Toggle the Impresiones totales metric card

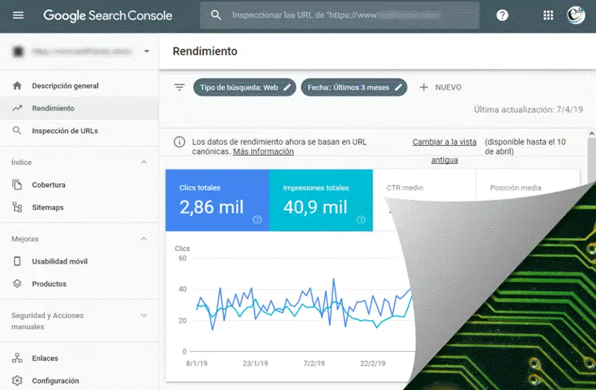(x=321, y=200)
